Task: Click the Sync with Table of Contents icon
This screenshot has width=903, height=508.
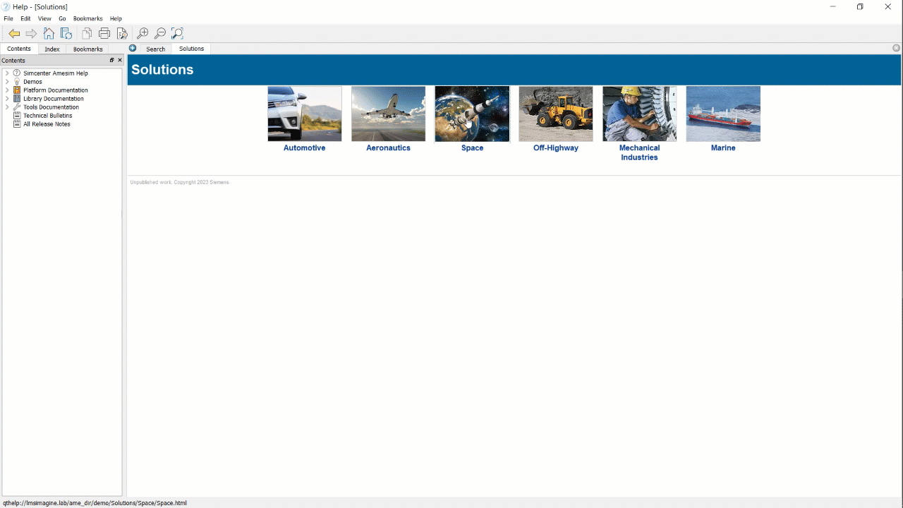Action: (66, 33)
